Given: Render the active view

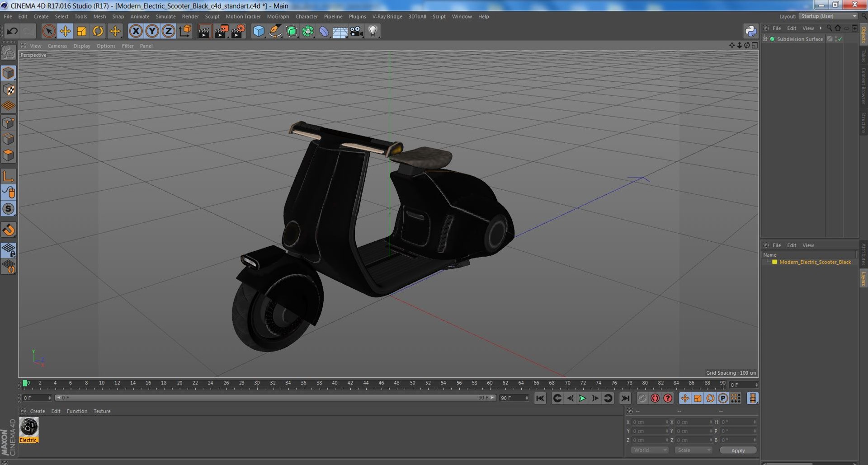Looking at the screenshot, I should click(x=204, y=31).
